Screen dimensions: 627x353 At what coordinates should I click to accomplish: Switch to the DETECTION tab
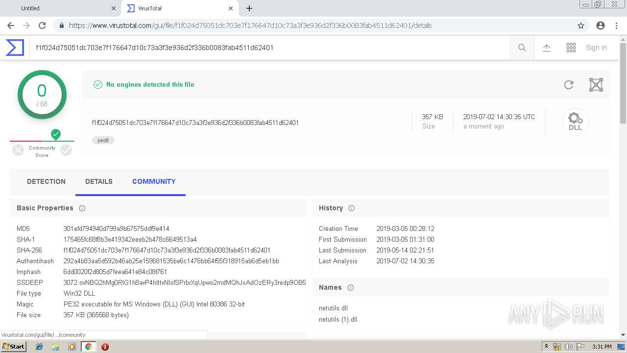[x=46, y=181]
